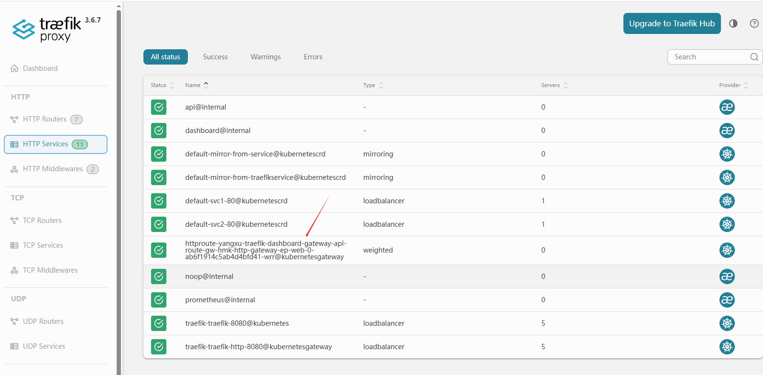This screenshot has width=763, height=375.
Task: Filter services by Success
Action: 215,57
